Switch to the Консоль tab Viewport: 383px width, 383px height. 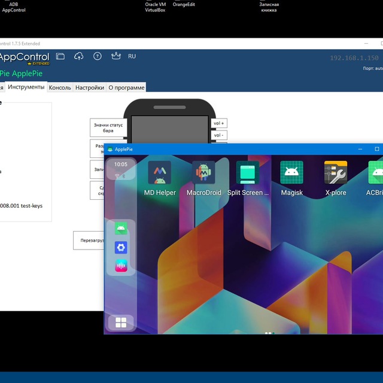point(60,87)
